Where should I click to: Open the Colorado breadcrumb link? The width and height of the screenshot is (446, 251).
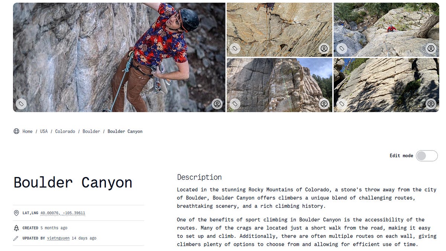(65, 131)
